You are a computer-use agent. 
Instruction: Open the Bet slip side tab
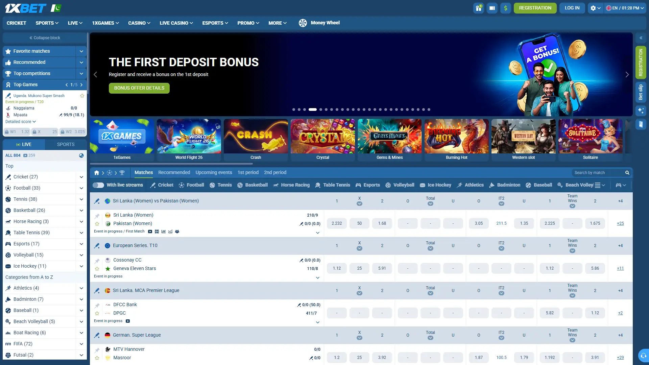(641, 92)
